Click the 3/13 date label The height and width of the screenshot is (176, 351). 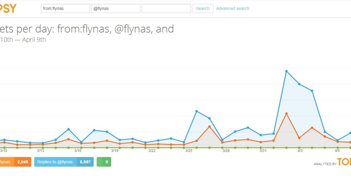coord(41,151)
